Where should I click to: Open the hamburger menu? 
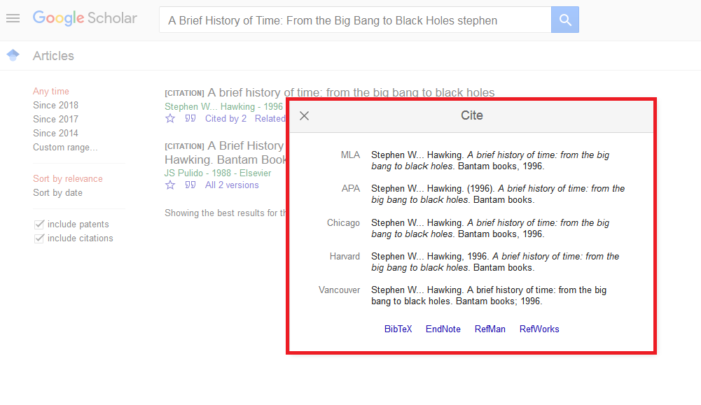[x=13, y=18]
